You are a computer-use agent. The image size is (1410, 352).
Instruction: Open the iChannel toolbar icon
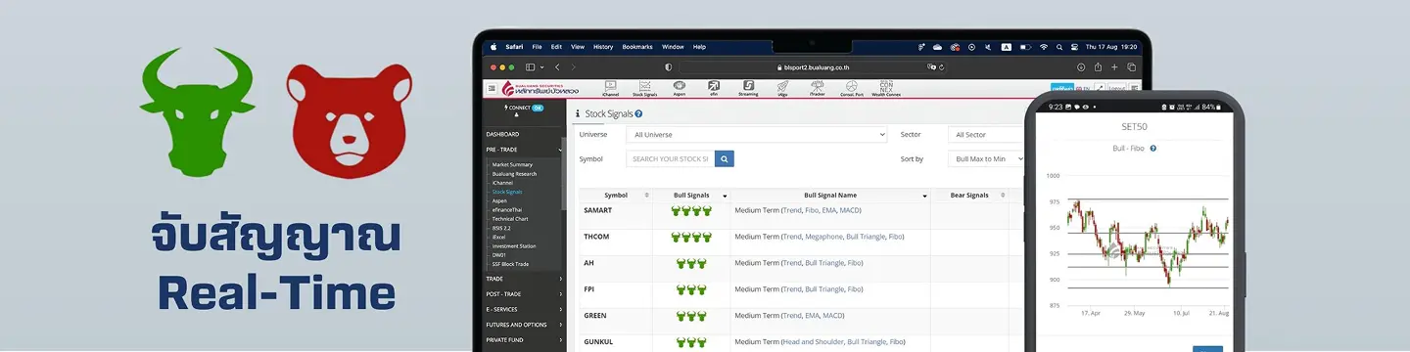(610, 88)
